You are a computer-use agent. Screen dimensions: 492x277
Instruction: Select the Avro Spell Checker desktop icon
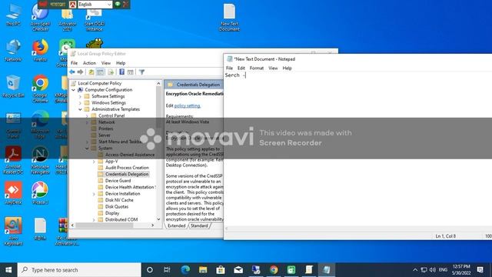tap(40, 17)
